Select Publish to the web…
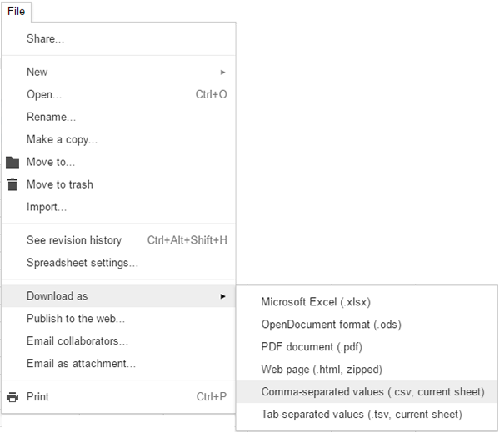The image size is (500, 433). [x=76, y=319]
